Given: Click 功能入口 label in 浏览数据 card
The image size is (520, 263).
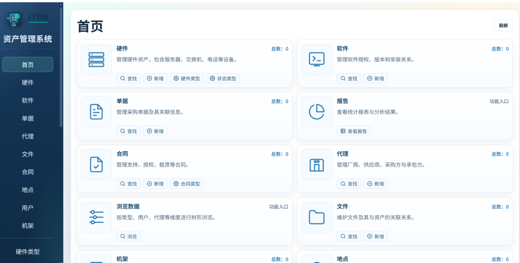Looking at the screenshot, I should click(279, 207).
